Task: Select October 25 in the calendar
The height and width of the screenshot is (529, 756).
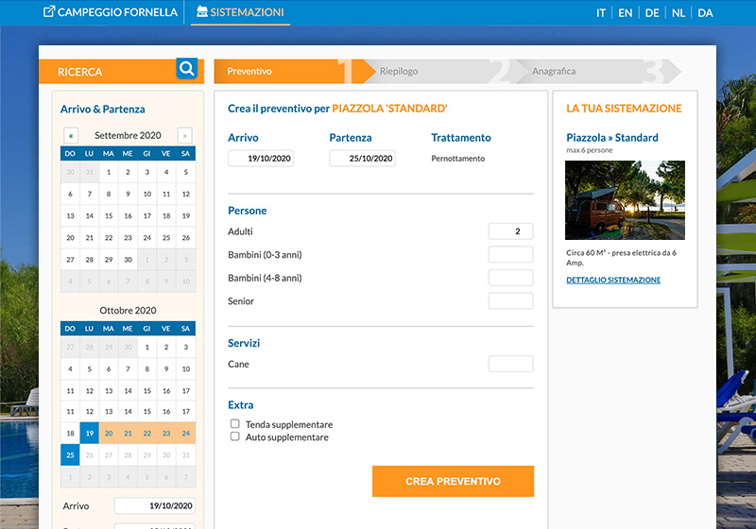Action: coord(70,454)
